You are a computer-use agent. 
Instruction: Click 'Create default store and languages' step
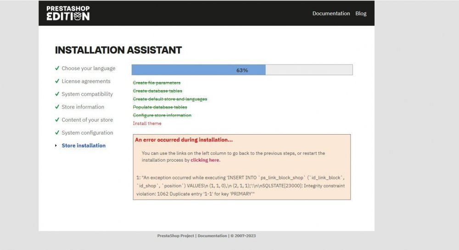(x=170, y=99)
